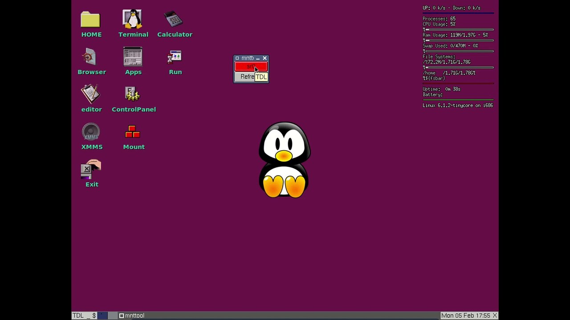The width and height of the screenshot is (570, 320).
Task: Click the "Processes: 65" monitor line
Action: tap(439, 19)
